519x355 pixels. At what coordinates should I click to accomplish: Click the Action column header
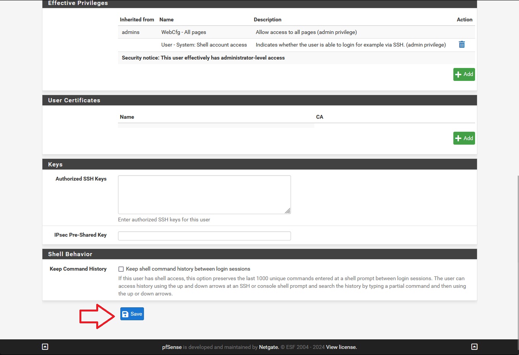[465, 19]
